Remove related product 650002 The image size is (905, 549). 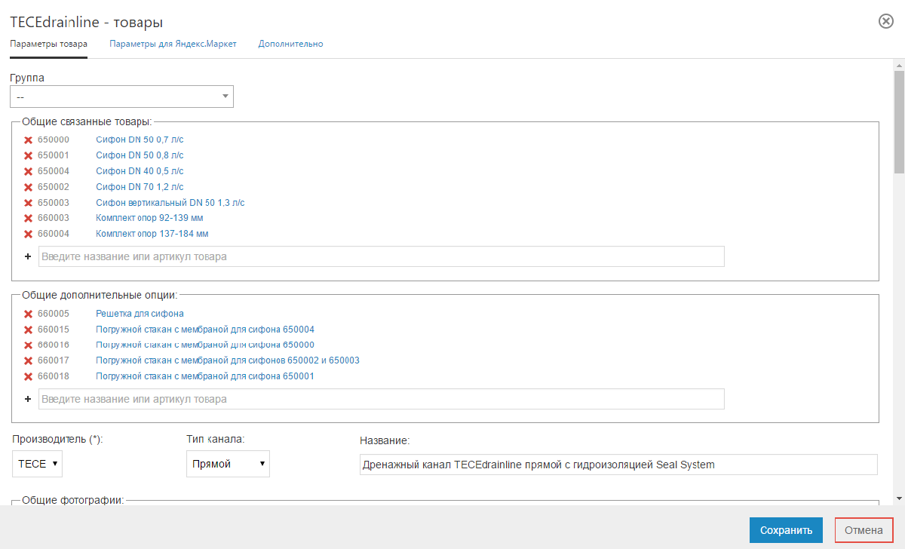coord(28,187)
